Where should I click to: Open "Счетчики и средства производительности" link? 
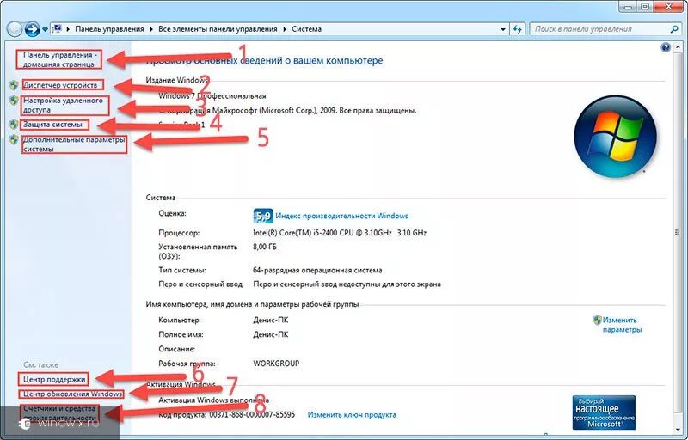pos(59,412)
